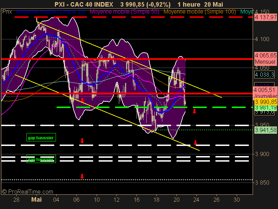Click the 3 941,58 green price tag
The height and width of the screenshot is (209, 278).
tap(265, 130)
